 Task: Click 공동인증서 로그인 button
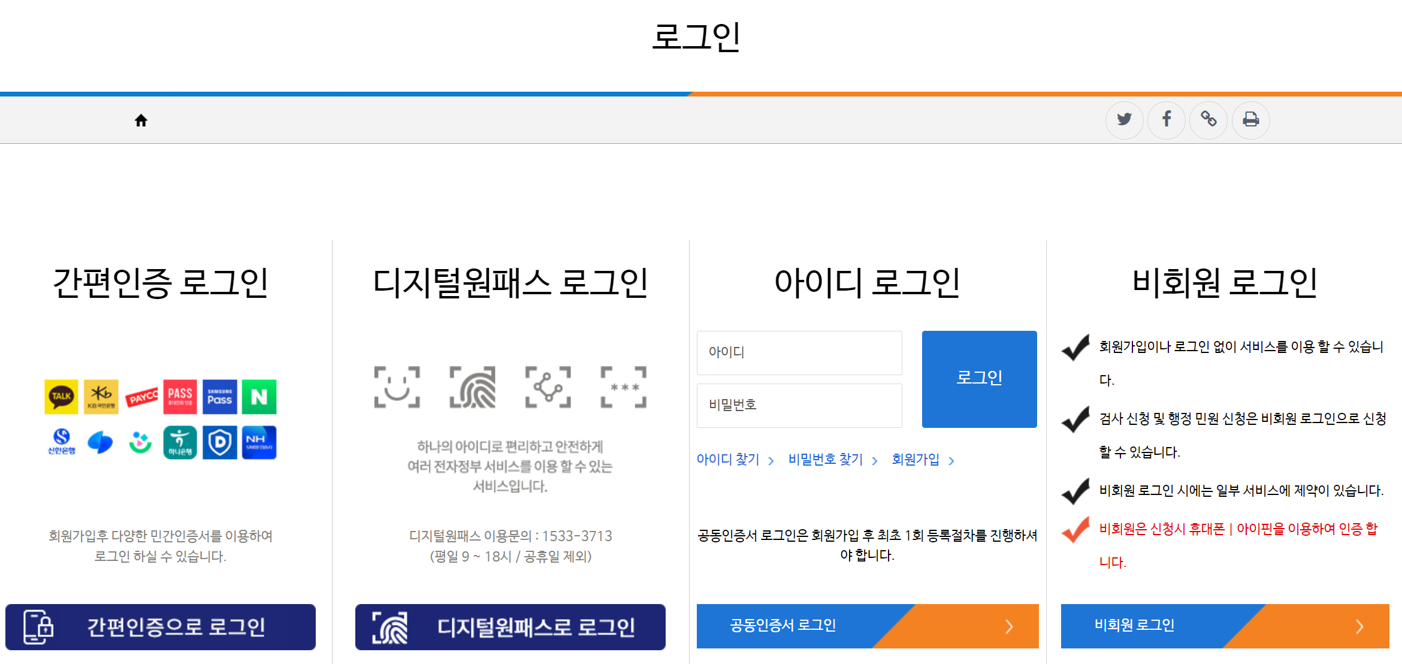pos(867,626)
